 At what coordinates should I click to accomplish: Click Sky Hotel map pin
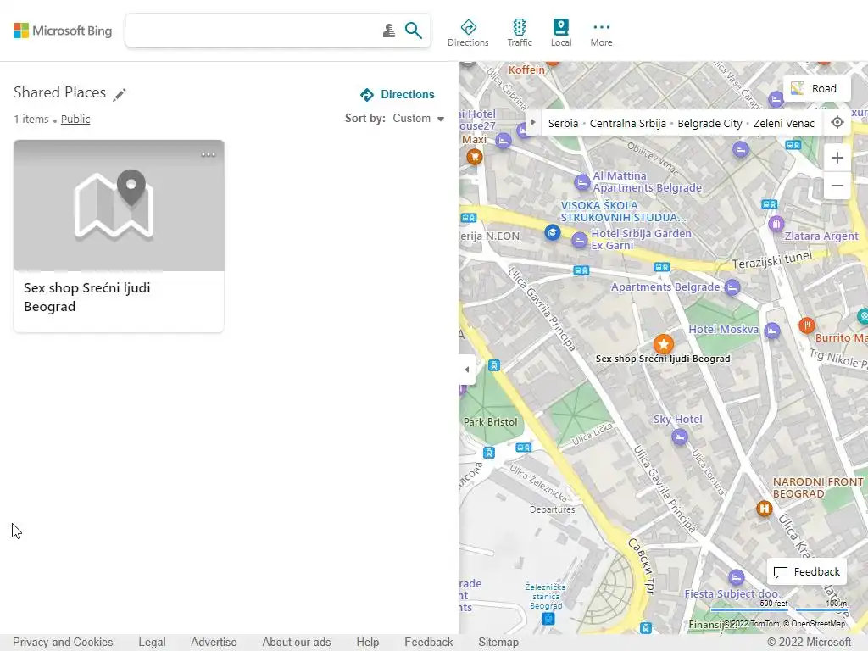point(679,437)
